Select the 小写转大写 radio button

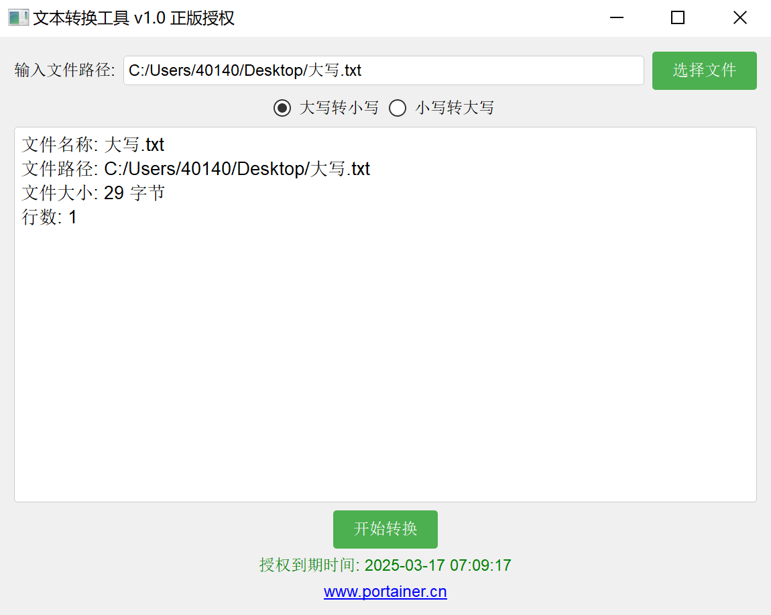click(x=398, y=108)
